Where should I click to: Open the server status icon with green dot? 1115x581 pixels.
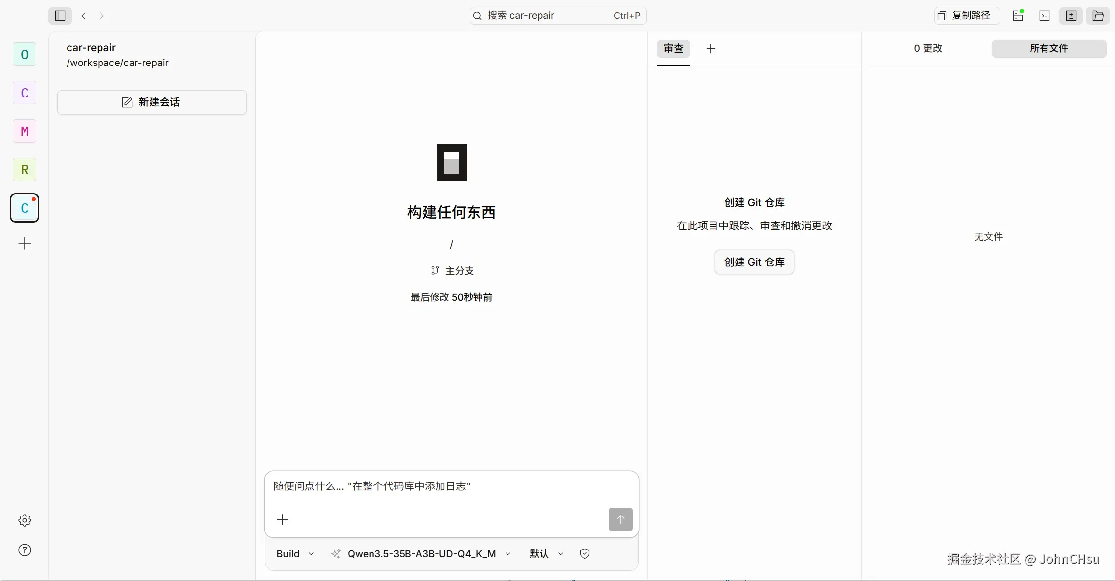point(1018,16)
